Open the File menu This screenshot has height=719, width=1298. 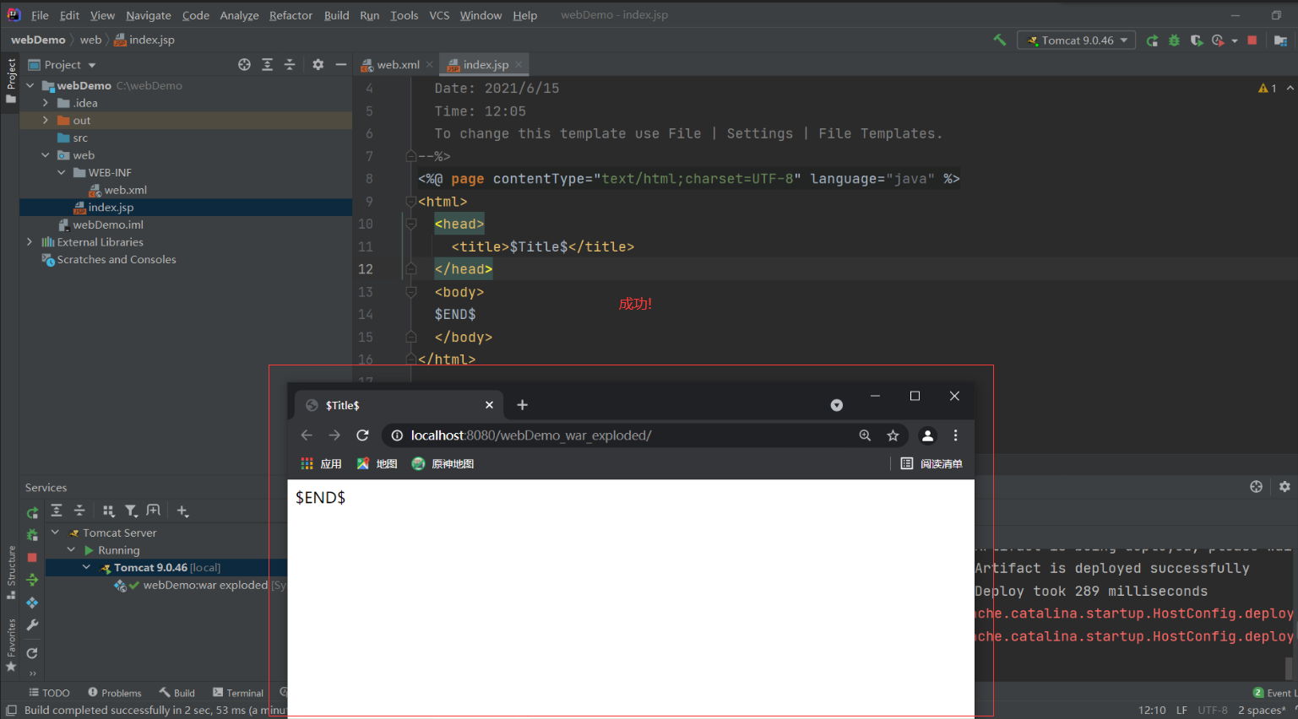pyautogui.click(x=40, y=15)
